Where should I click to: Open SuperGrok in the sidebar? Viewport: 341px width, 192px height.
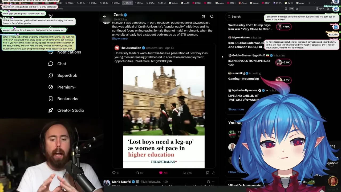67,75
